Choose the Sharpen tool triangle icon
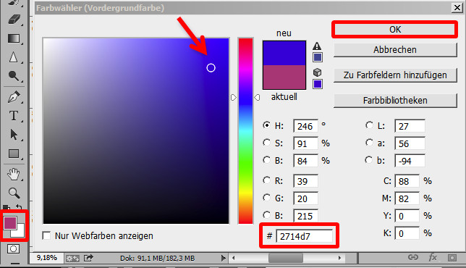Screen dimensions: 466x268 [13, 57]
